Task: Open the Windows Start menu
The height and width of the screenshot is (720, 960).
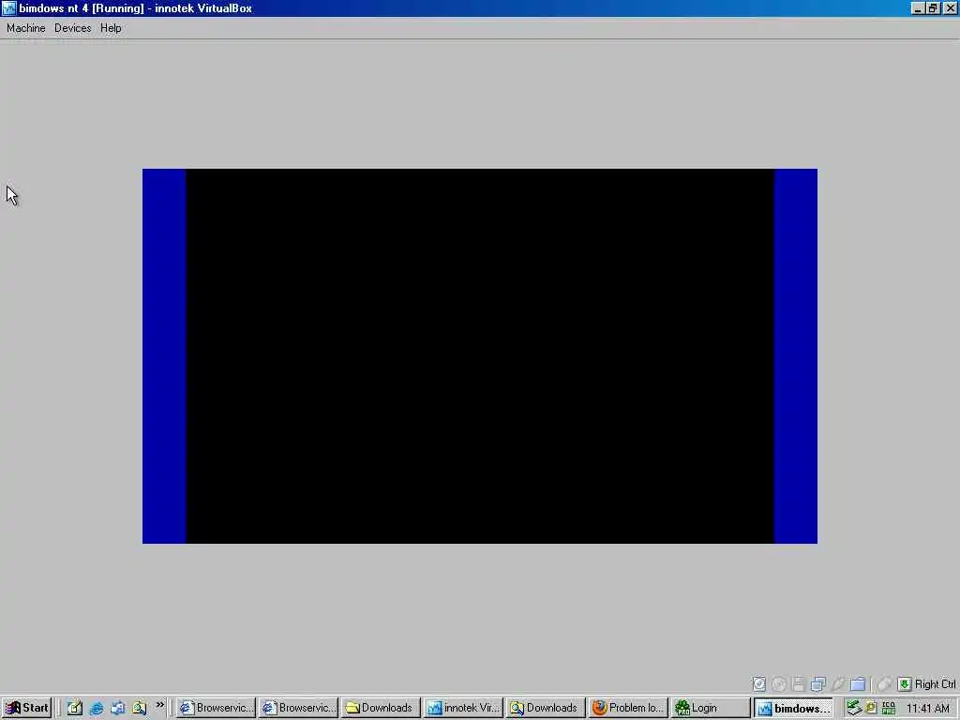Action: (x=26, y=709)
